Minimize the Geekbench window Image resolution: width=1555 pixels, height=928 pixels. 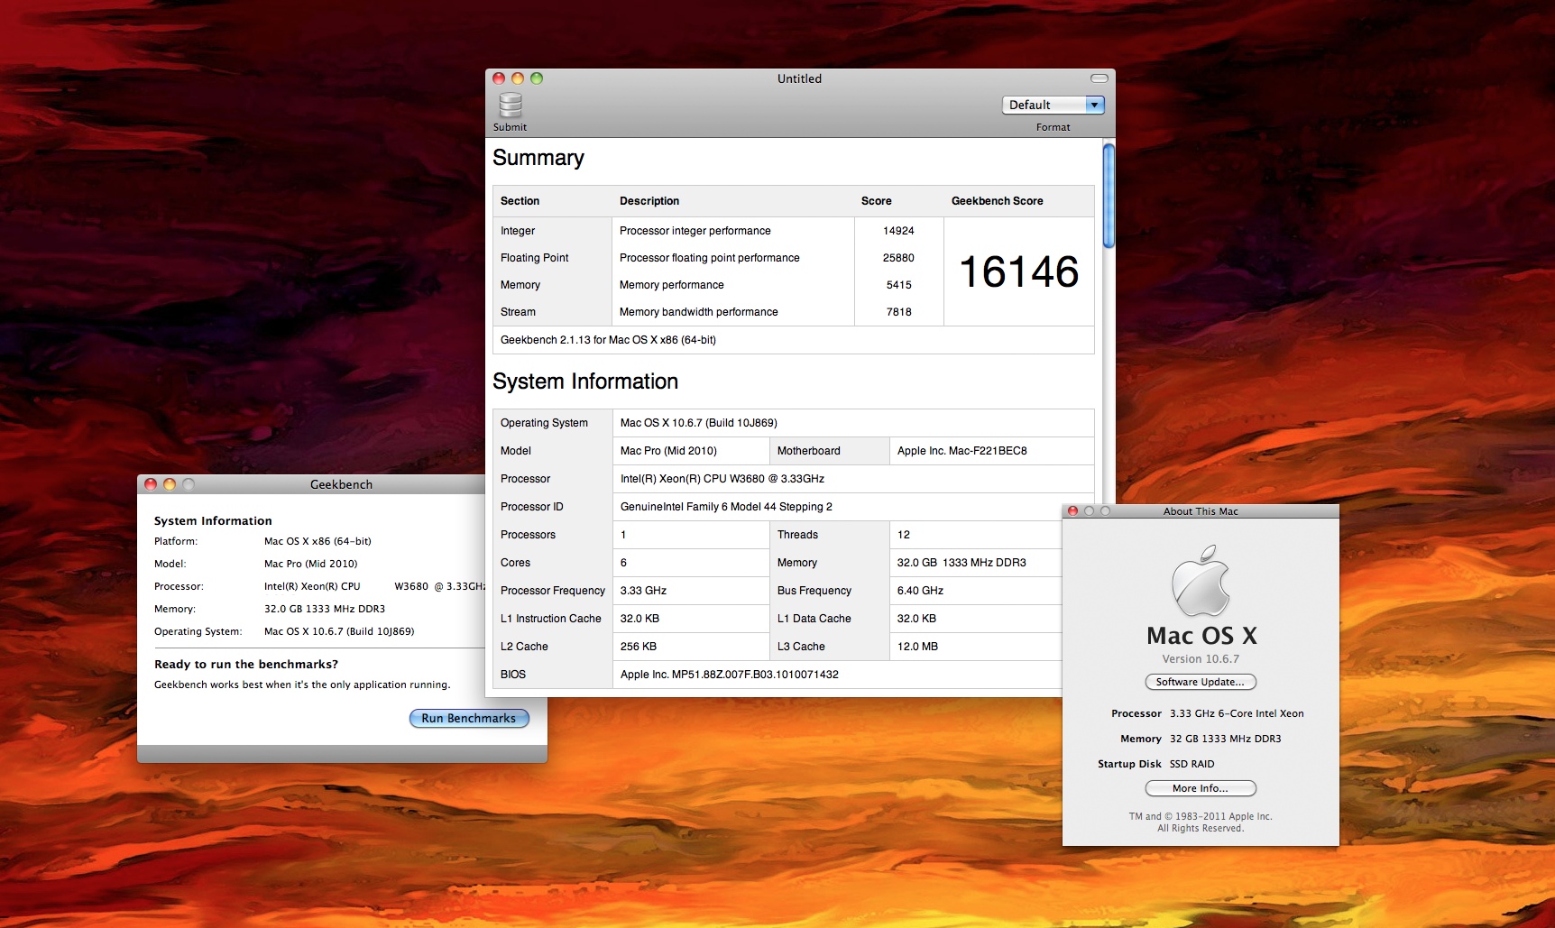point(170,484)
